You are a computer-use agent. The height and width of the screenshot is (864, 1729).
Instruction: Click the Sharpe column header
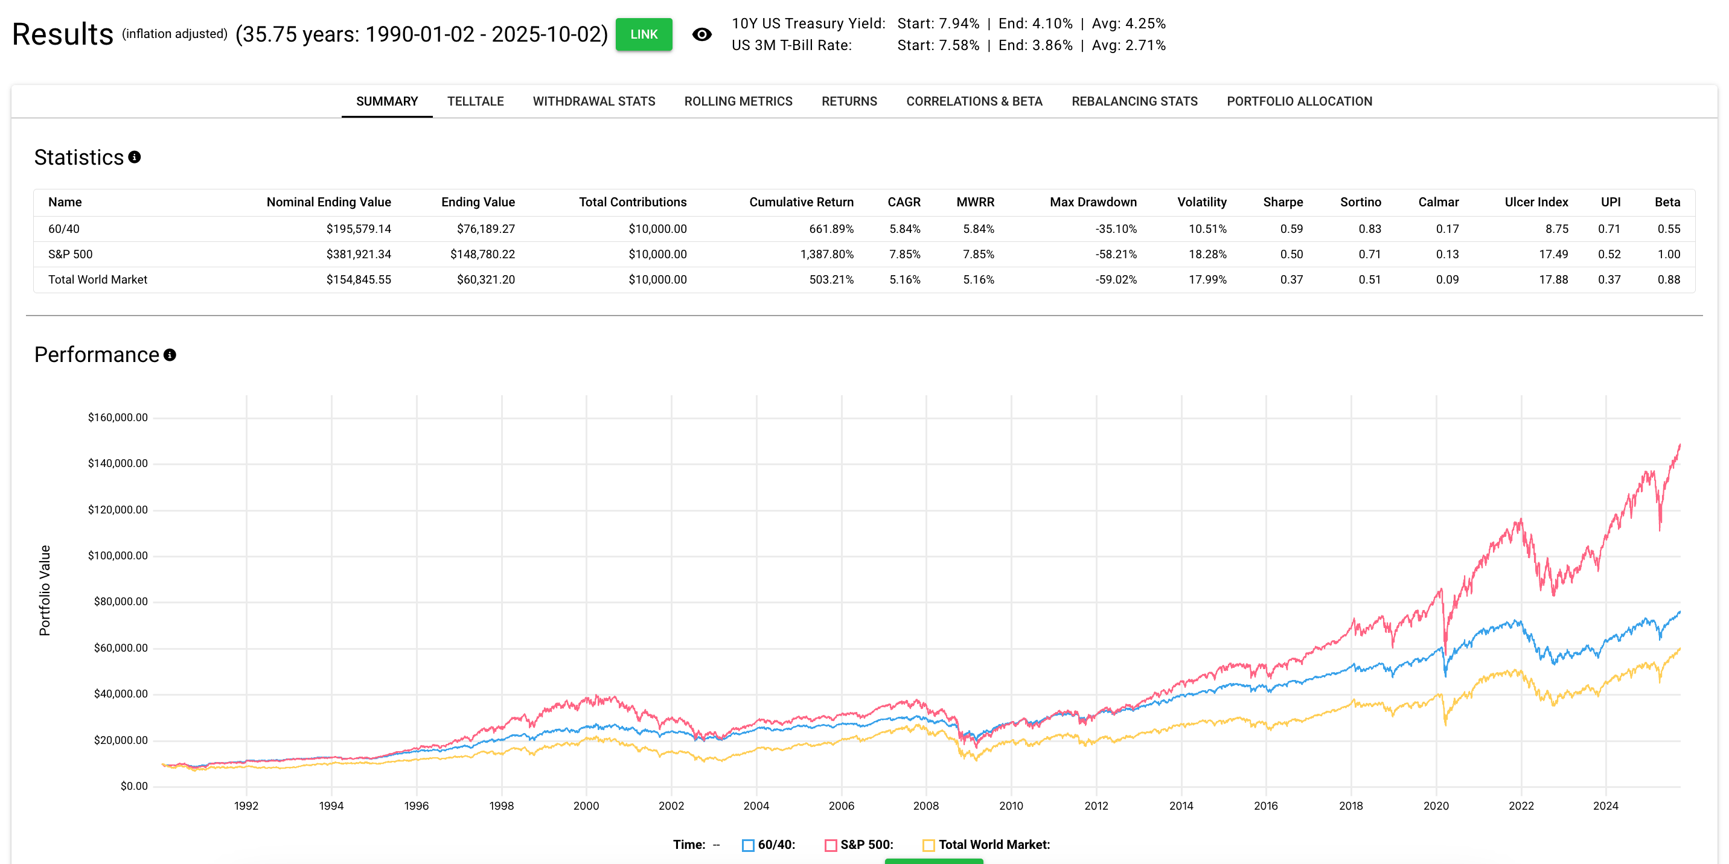click(x=1282, y=202)
